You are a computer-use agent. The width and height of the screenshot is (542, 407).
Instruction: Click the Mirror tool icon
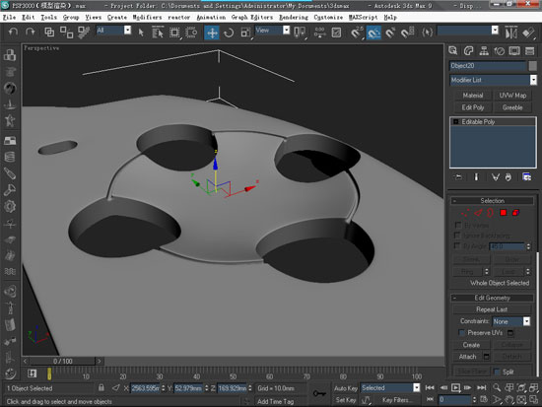pos(511,33)
